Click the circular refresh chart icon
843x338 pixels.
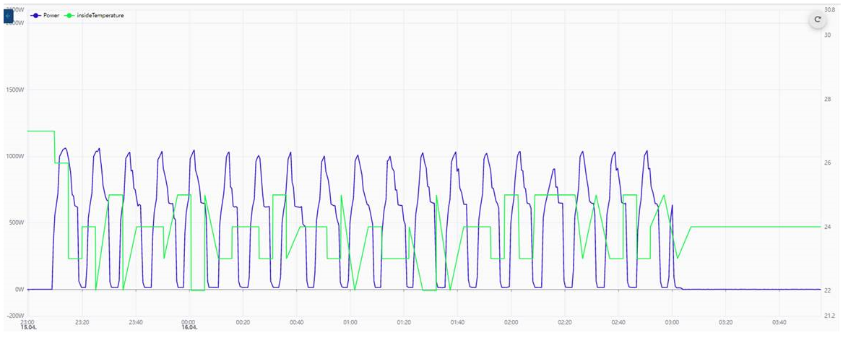click(817, 19)
